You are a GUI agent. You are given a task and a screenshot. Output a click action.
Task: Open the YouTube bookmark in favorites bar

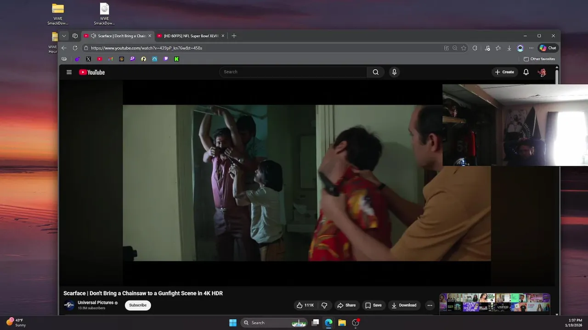pos(99,59)
